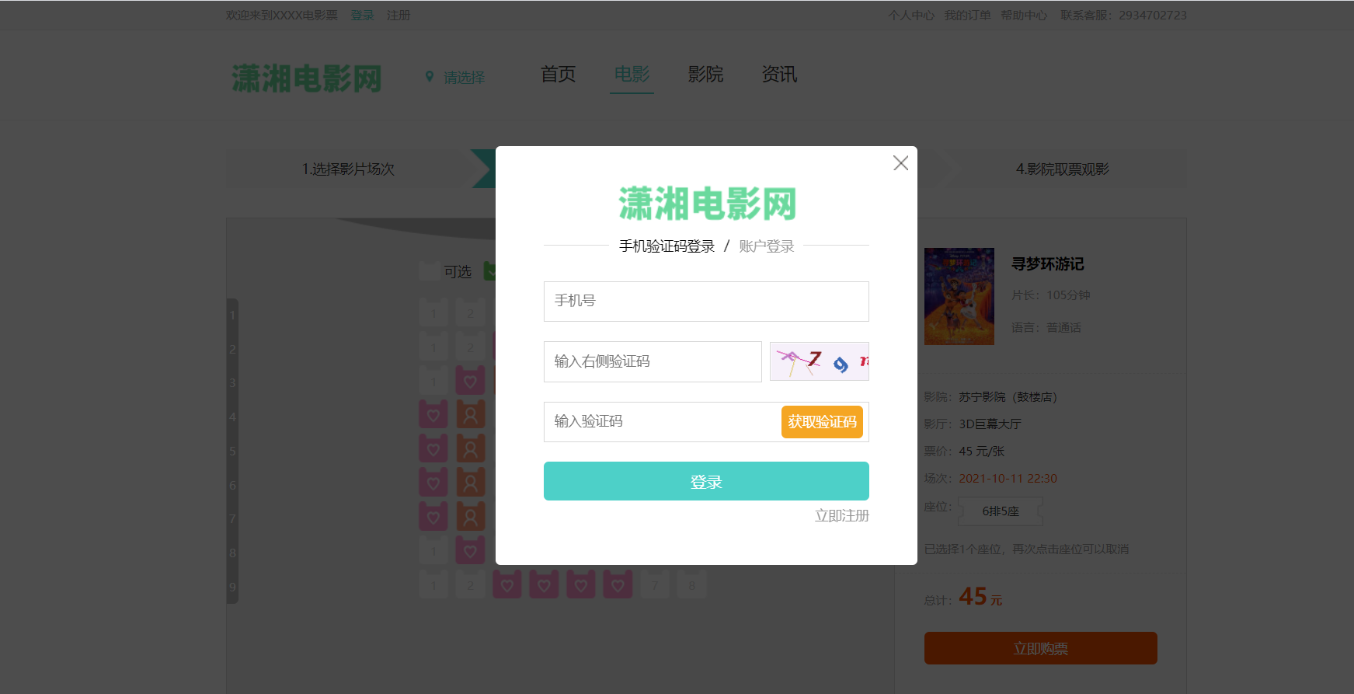Close the login dialog with the X

pos(900,163)
